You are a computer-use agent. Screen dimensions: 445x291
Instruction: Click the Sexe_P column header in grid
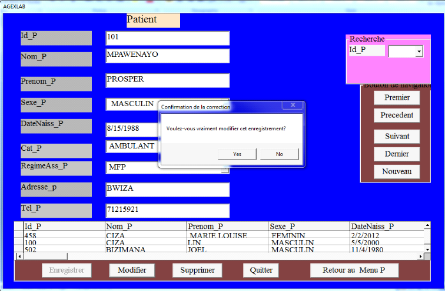(309, 226)
